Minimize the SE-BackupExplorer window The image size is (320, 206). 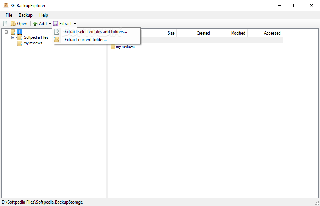coord(279,6)
